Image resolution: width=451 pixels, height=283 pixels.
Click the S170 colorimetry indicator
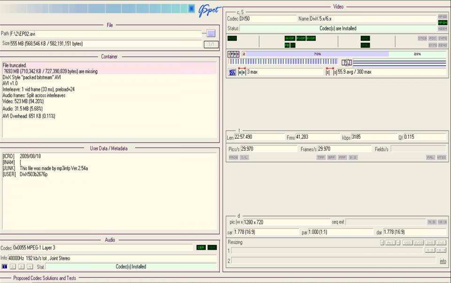[433, 45]
